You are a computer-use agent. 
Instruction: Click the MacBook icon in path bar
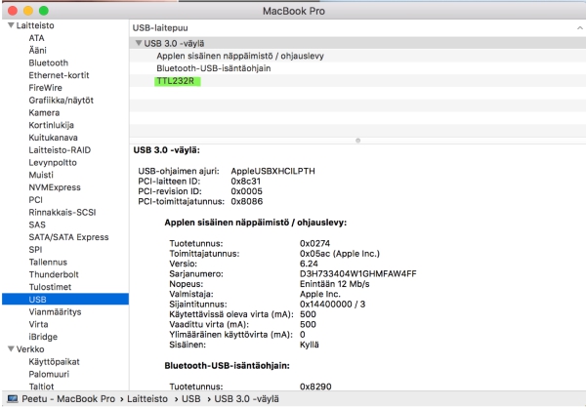tap(13, 398)
